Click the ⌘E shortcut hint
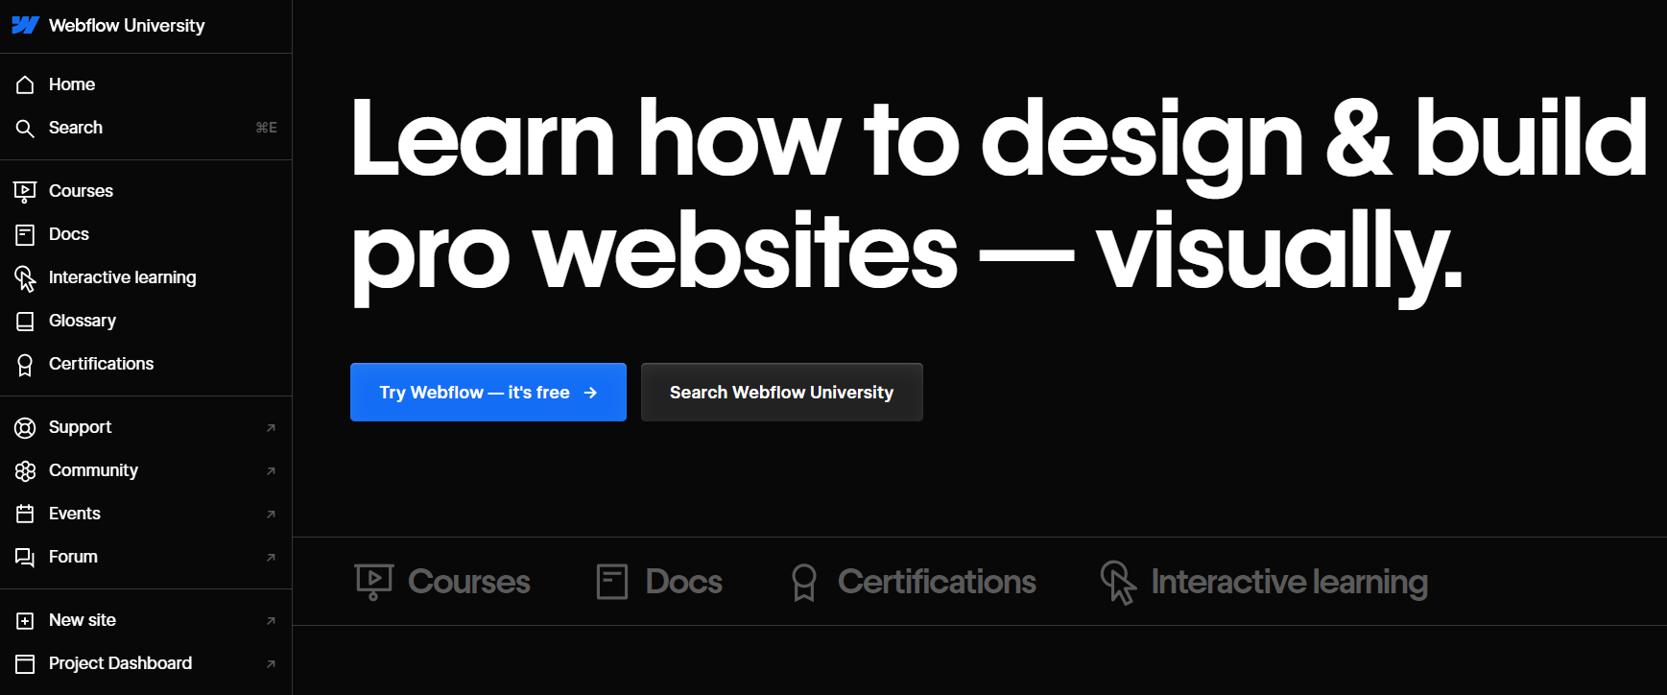This screenshot has width=1667, height=695. [x=267, y=128]
